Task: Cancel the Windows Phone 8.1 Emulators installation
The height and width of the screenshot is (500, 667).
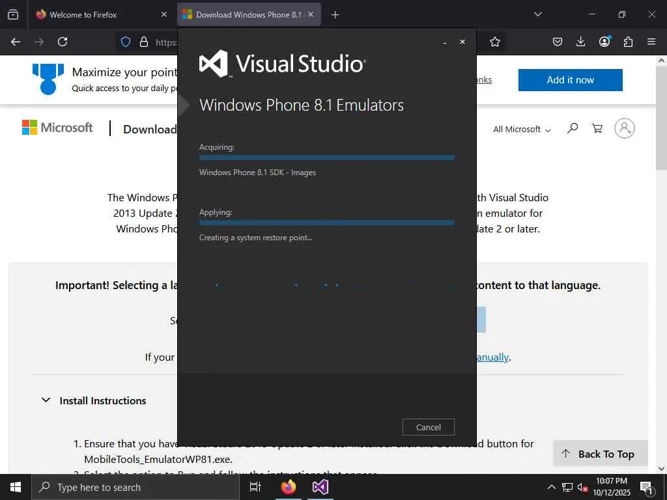Action: tap(429, 427)
